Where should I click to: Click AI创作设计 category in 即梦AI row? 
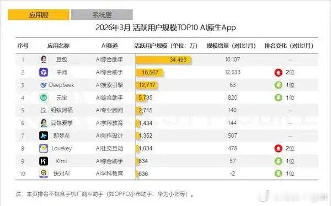coord(109,135)
